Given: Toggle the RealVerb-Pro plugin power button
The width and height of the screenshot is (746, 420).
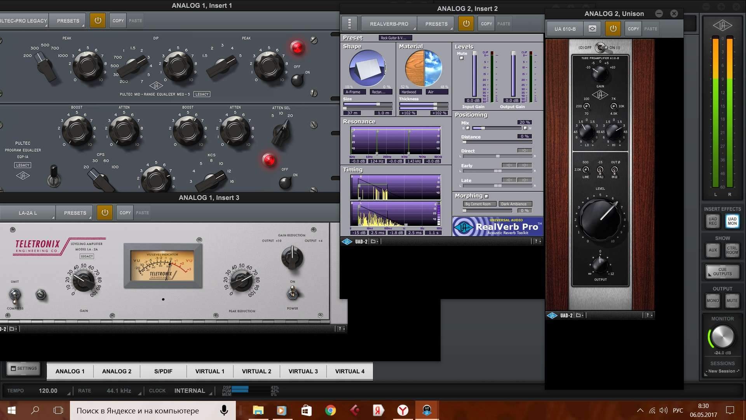Looking at the screenshot, I should click(x=466, y=24).
